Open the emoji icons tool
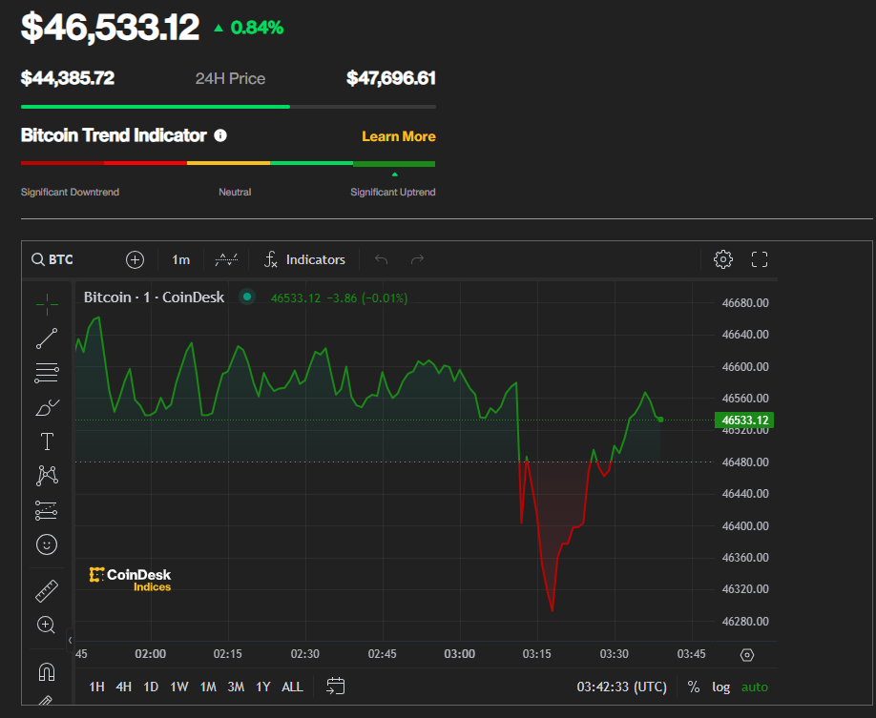This screenshot has width=876, height=718. click(46, 544)
